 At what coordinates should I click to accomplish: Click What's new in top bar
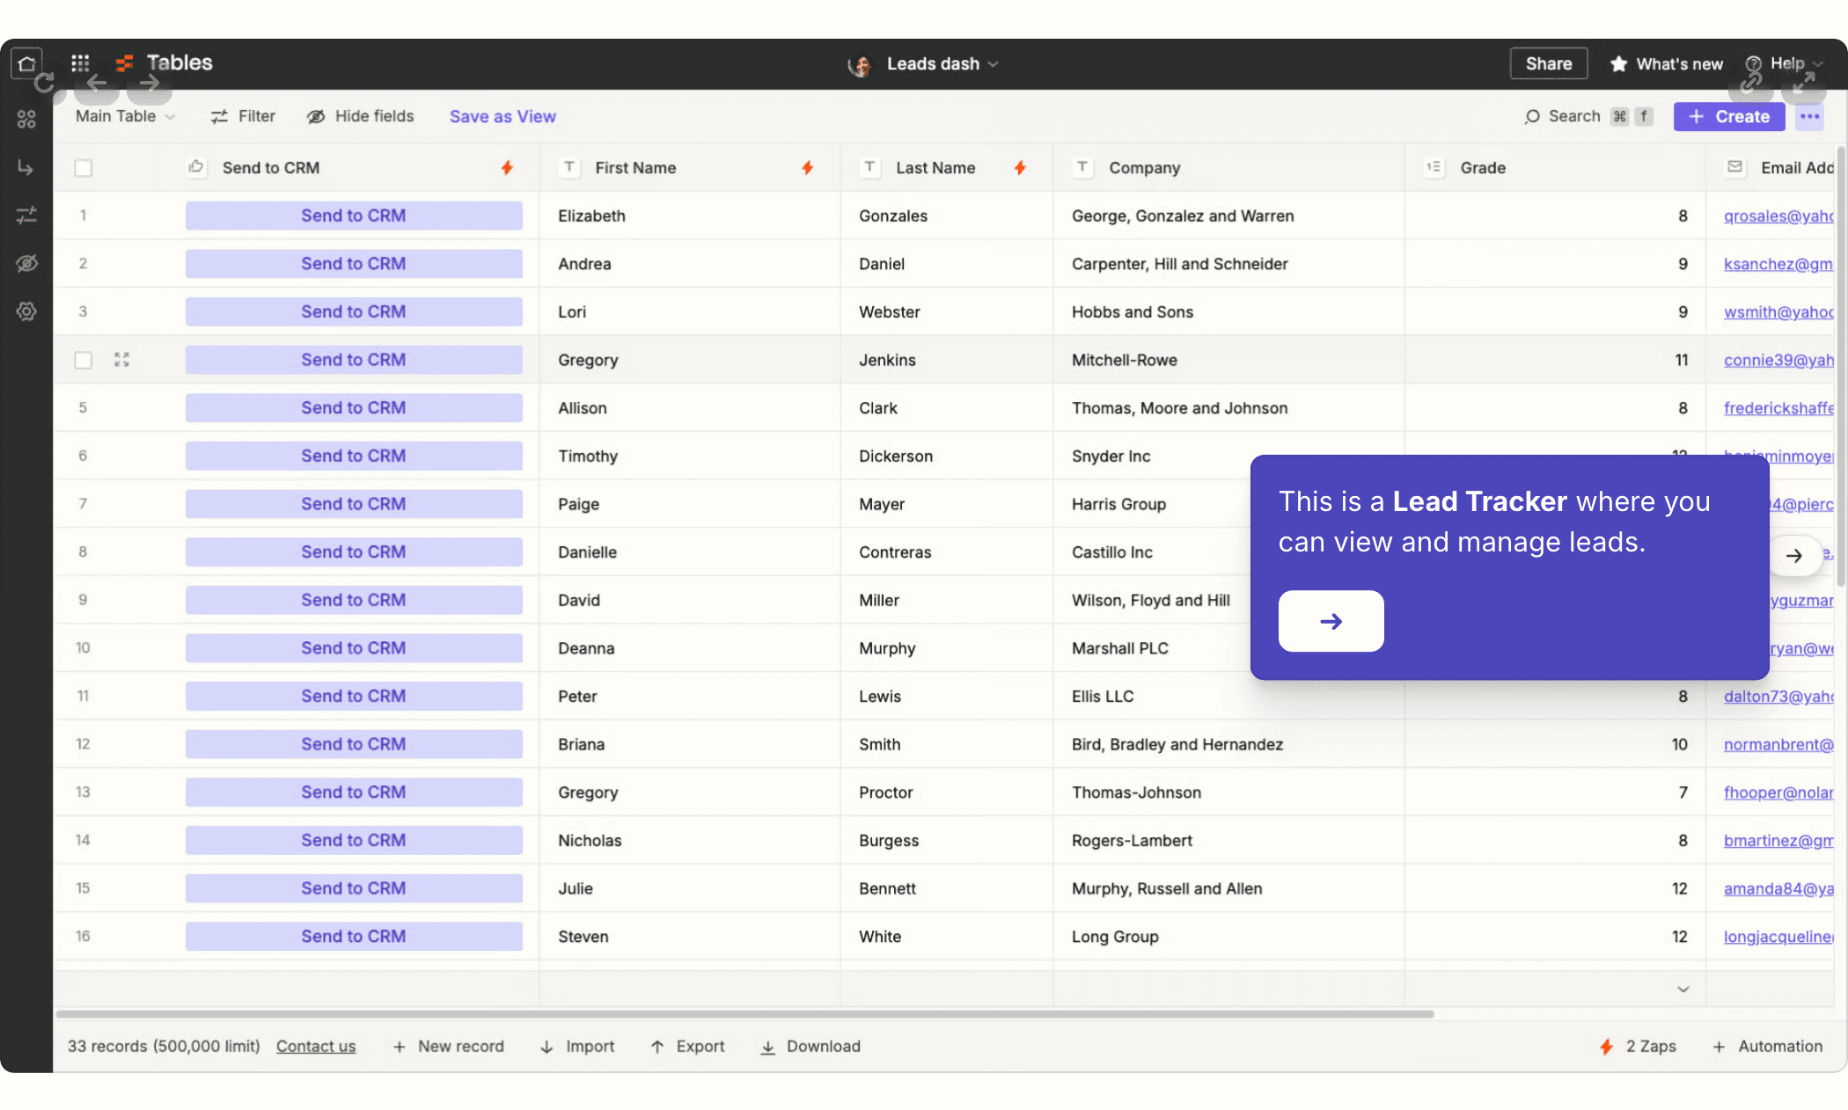[1666, 63]
